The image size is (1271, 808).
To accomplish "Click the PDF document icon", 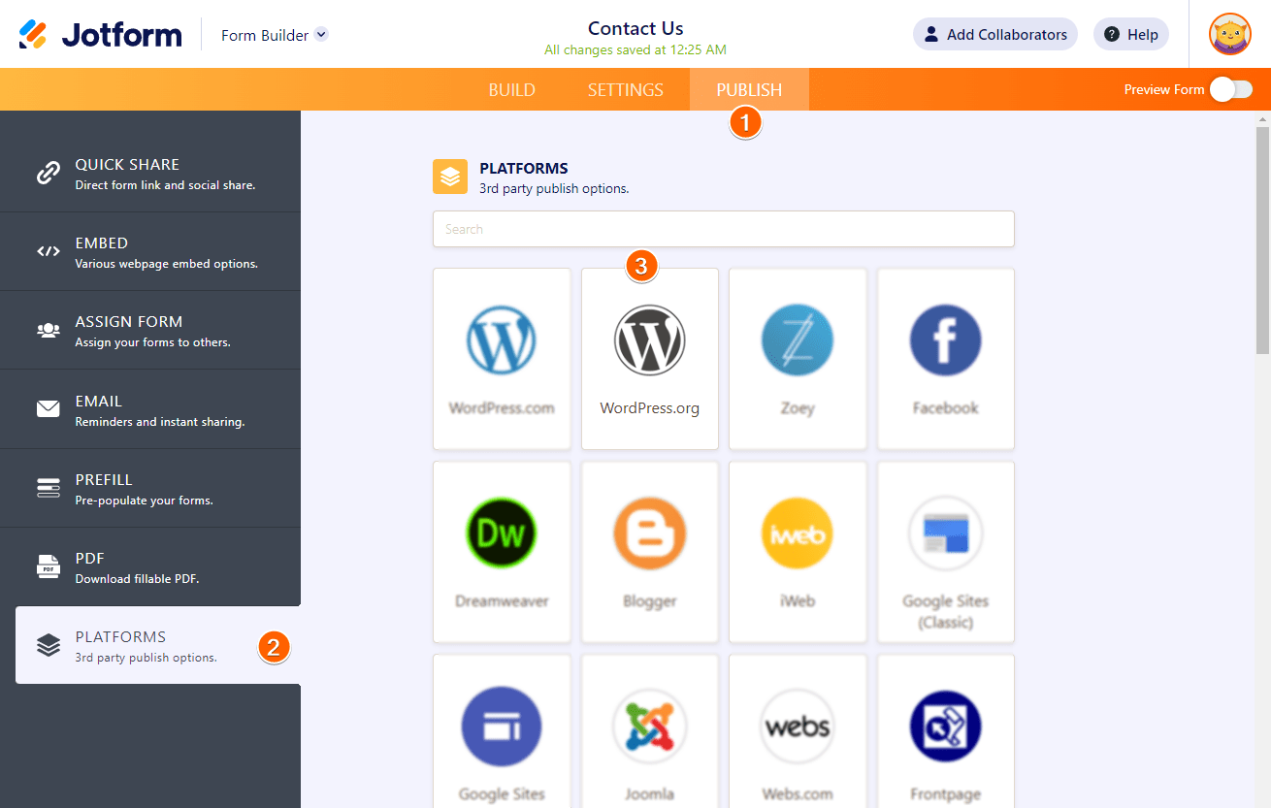I will click(x=49, y=566).
